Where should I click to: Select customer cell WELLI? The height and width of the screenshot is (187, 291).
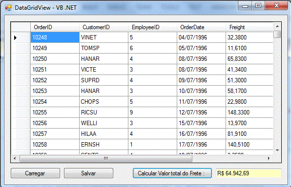(x=104, y=123)
